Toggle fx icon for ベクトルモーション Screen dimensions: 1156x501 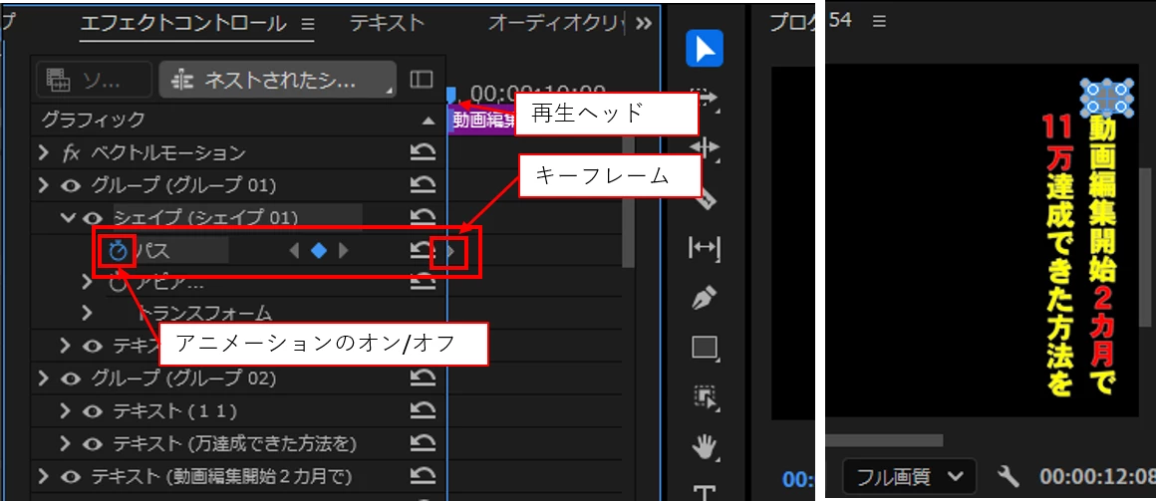coord(71,153)
